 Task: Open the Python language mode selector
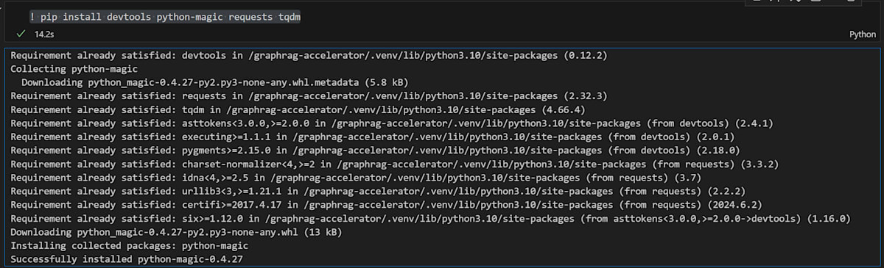863,35
